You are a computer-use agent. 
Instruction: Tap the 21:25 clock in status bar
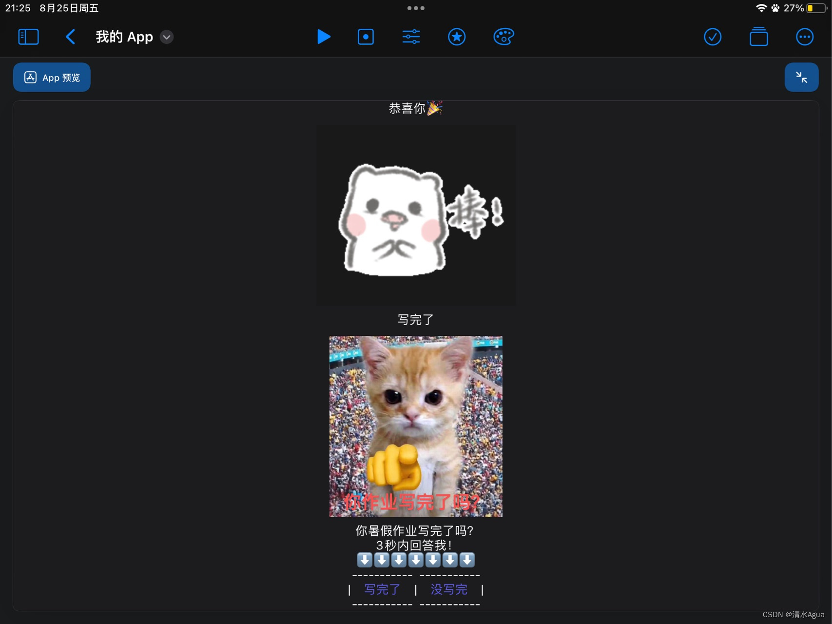(x=18, y=8)
